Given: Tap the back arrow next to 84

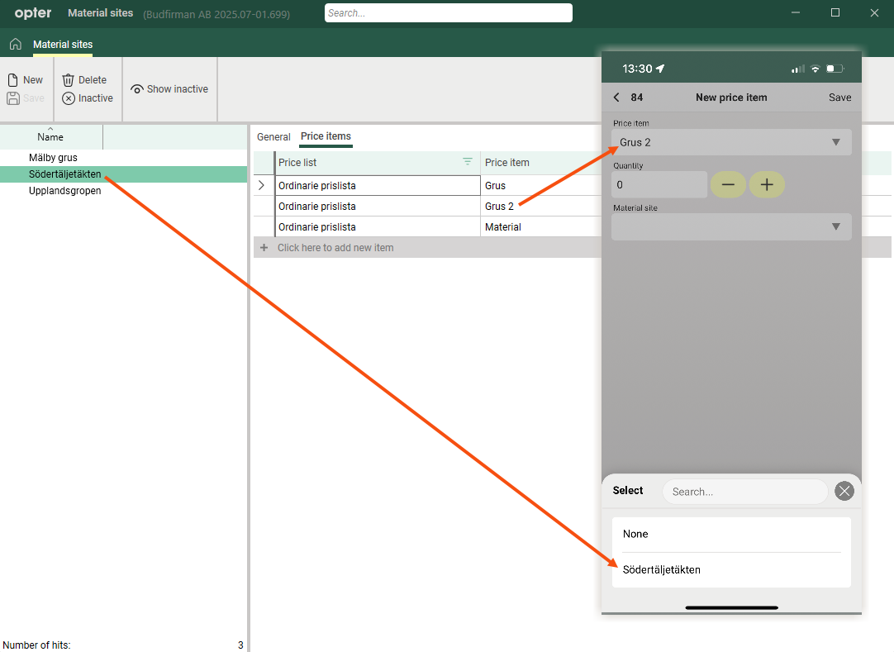Looking at the screenshot, I should 616,98.
